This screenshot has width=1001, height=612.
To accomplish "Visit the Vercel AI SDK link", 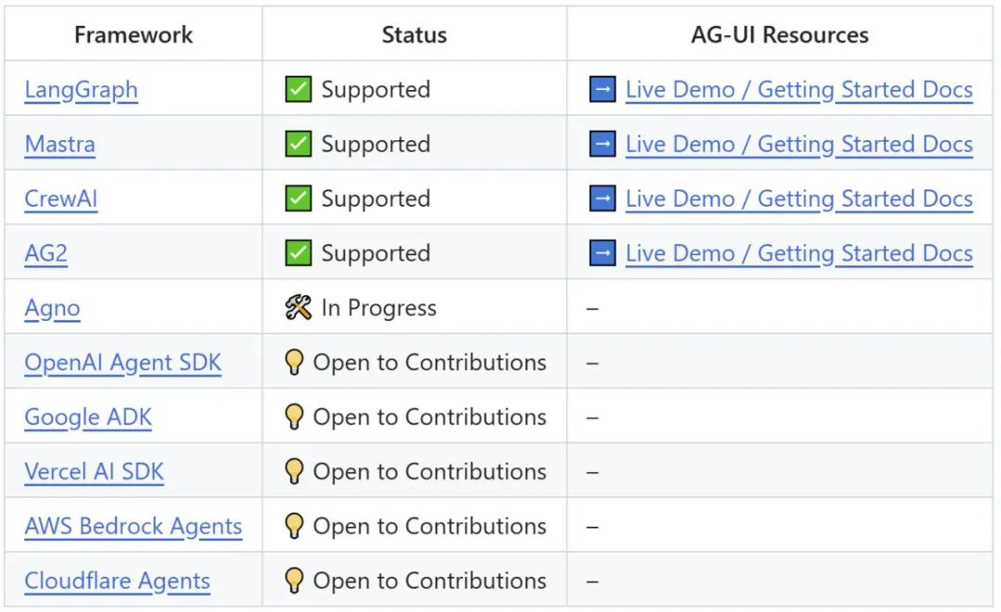I will (x=94, y=472).
